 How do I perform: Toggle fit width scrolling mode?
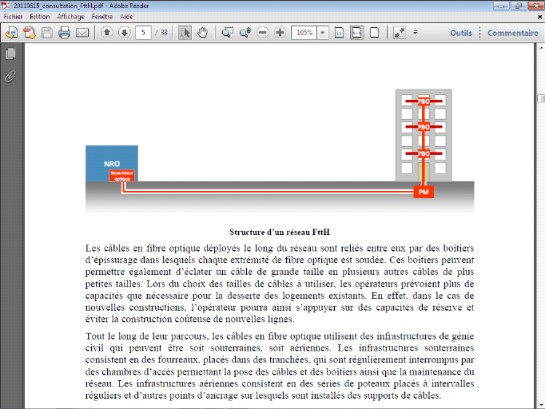pos(357,33)
